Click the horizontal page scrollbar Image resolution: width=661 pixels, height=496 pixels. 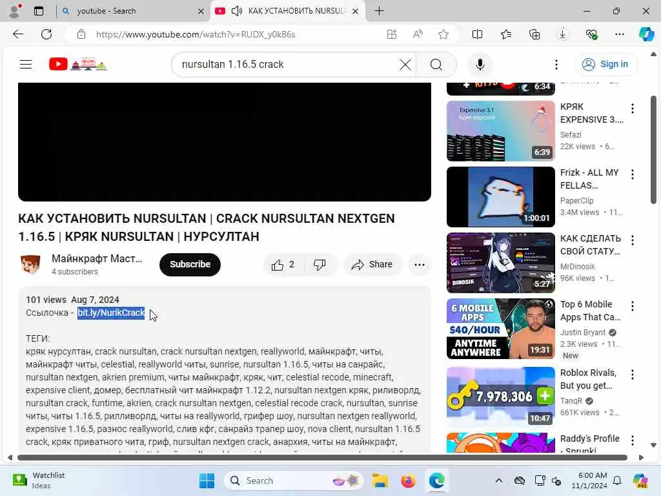click(323, 458)
